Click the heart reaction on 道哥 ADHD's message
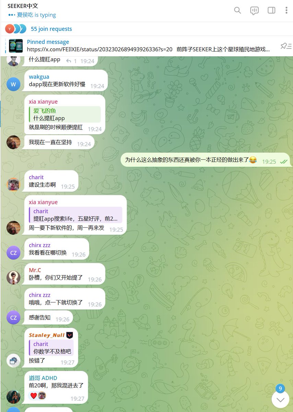Image resolution: width=293 pixels, height=412 pixels. click(x=34, y=396)
